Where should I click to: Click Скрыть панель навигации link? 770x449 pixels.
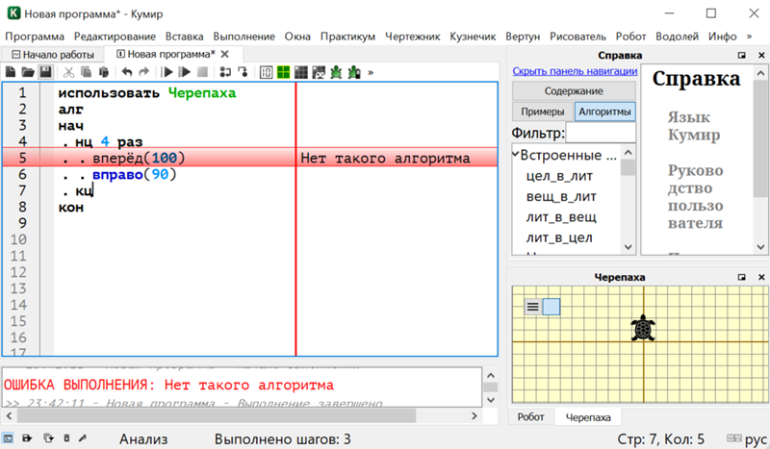575,71
